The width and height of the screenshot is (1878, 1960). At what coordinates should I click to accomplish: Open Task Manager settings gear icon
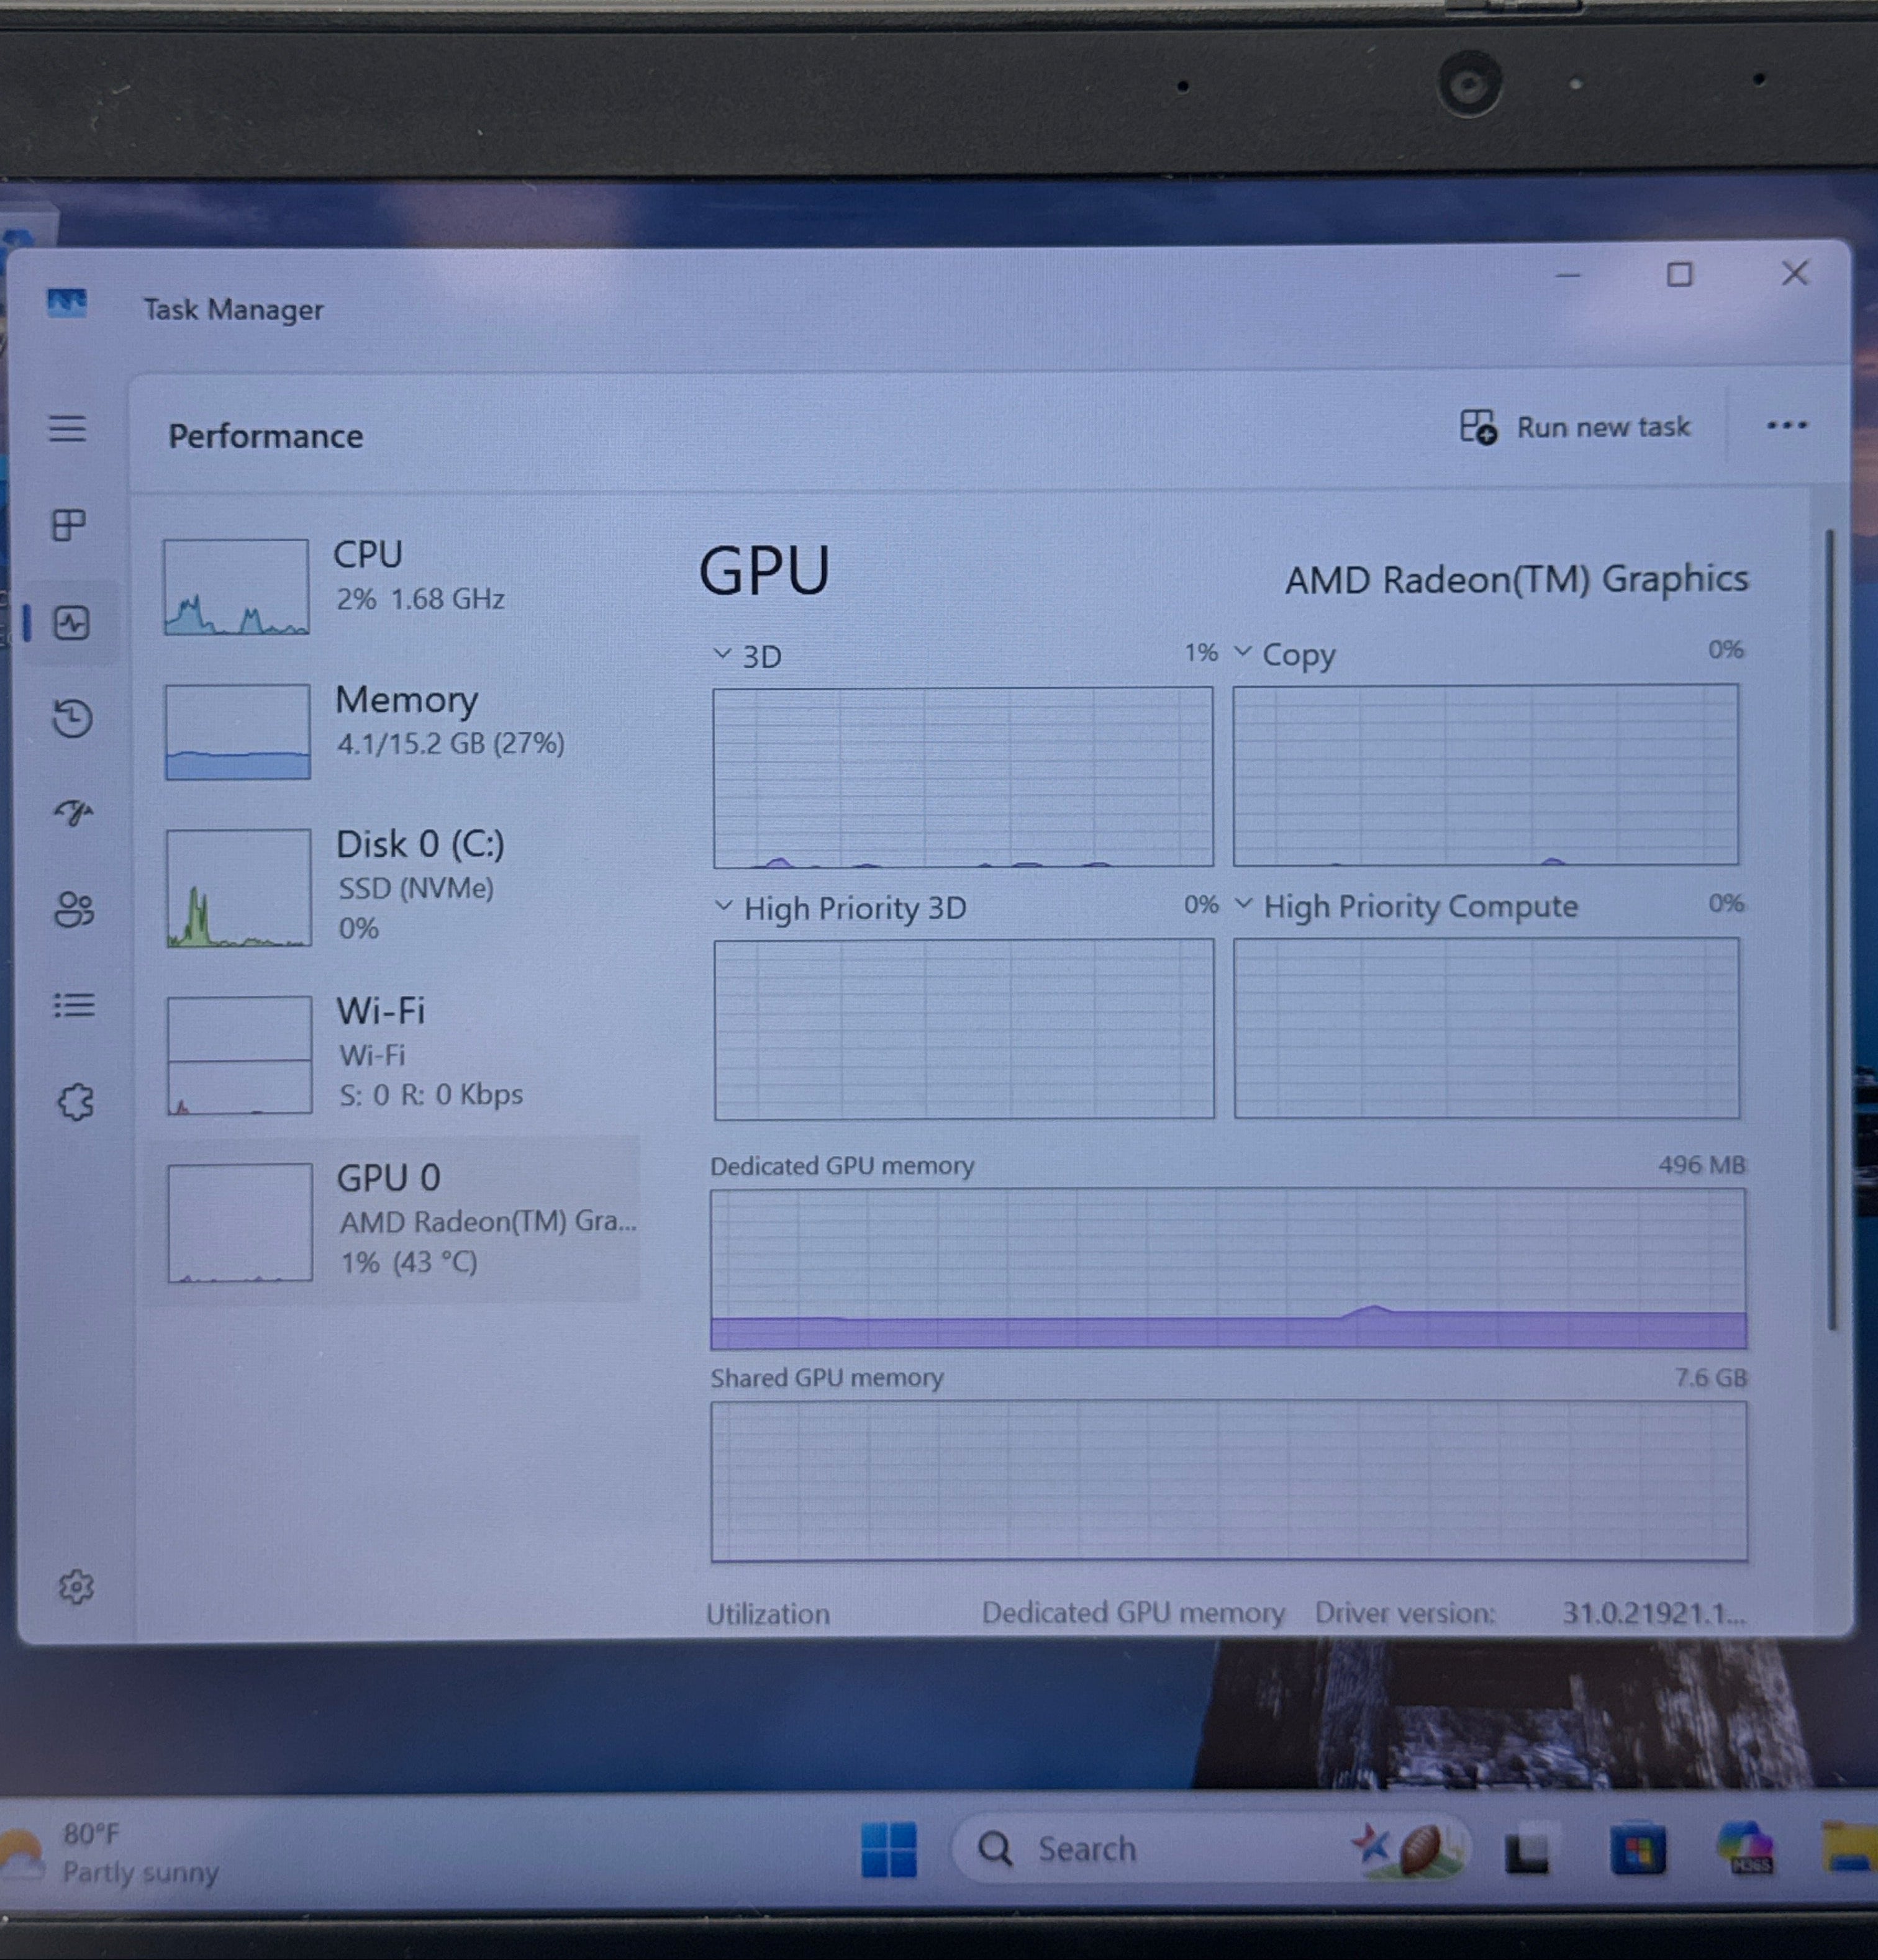click(x=76, y=1586)
